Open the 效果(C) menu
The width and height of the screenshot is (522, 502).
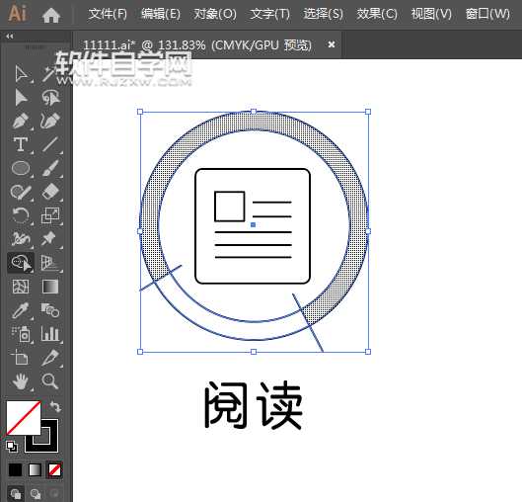point(377,14)
